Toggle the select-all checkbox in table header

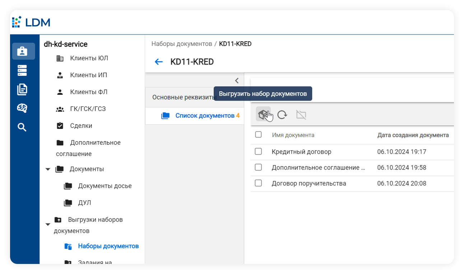pyautogui.click(x=258, y=135)
